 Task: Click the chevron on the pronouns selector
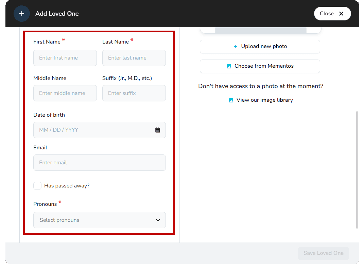[x=158, y=220]
